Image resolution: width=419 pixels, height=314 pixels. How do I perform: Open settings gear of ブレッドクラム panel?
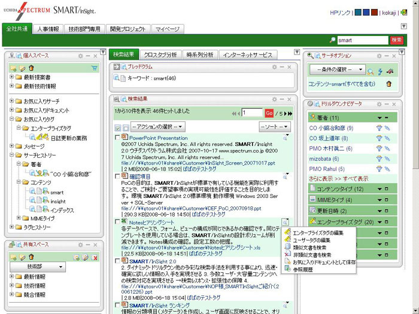[274, 67]
